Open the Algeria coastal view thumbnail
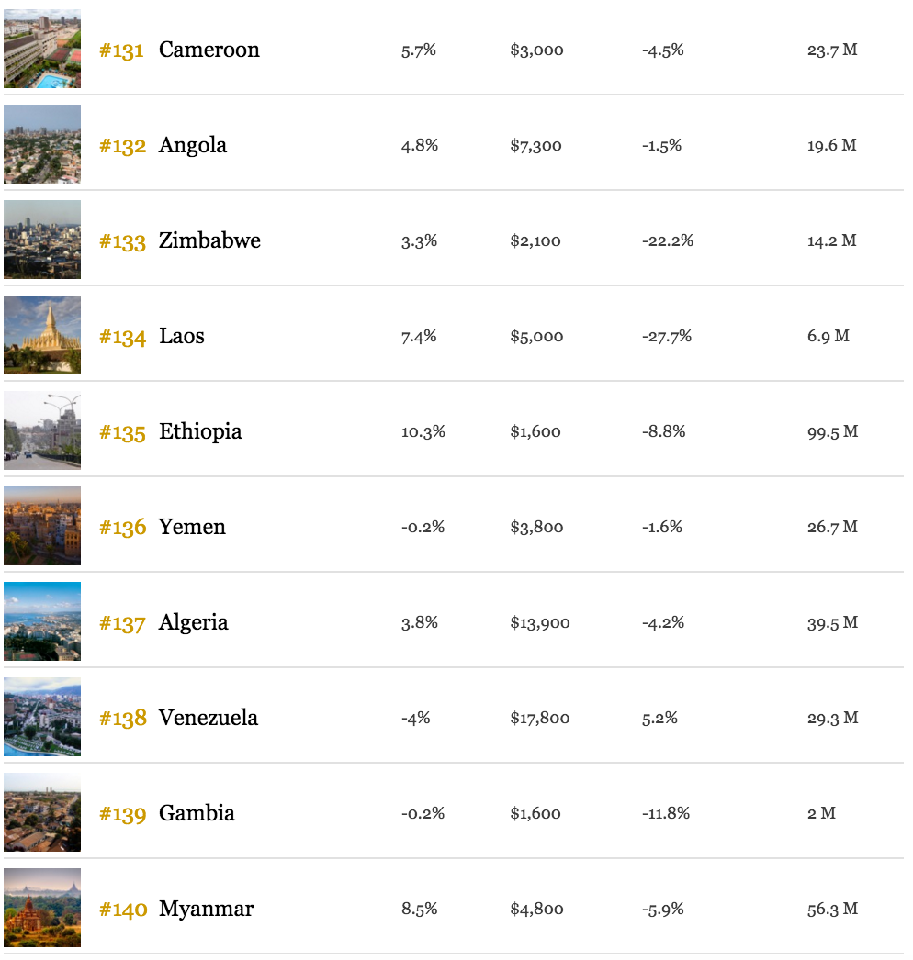 tap(42, 621)
